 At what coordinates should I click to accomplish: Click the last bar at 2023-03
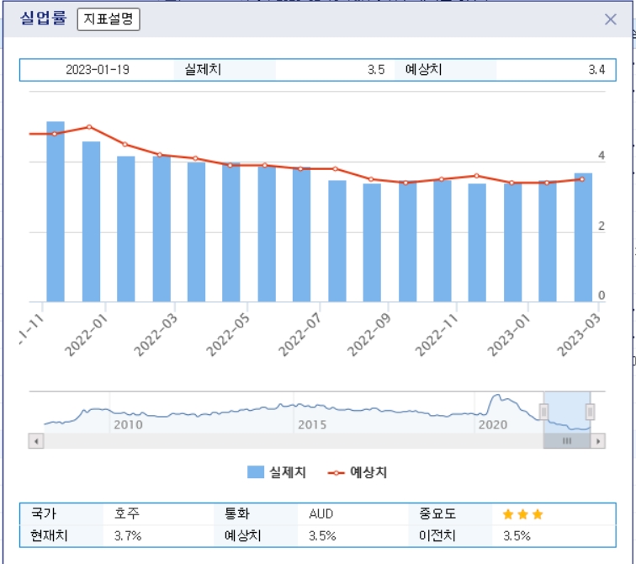point(583,237)
